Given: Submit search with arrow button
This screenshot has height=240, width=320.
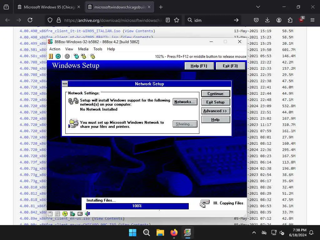Looking at the screenshot, I should [236, 20].
